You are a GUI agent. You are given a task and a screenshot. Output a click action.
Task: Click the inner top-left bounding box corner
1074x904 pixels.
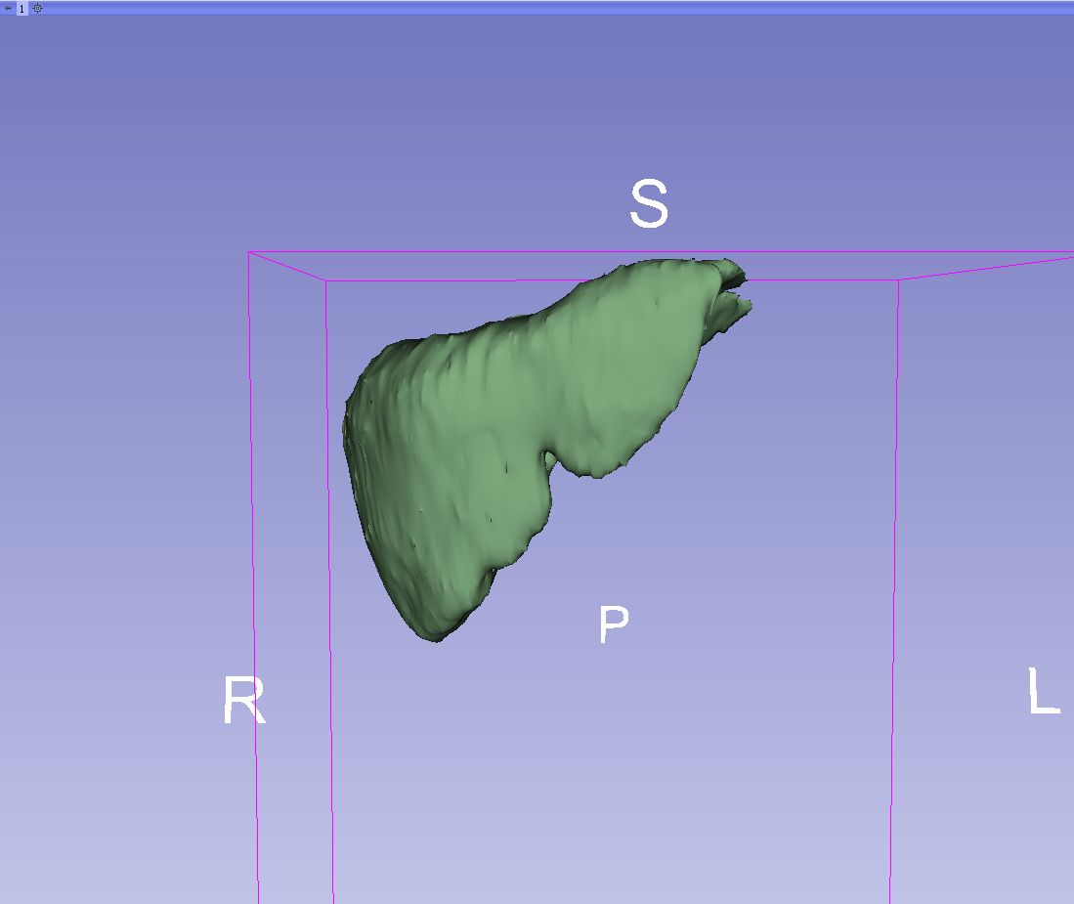pos(326,281)
